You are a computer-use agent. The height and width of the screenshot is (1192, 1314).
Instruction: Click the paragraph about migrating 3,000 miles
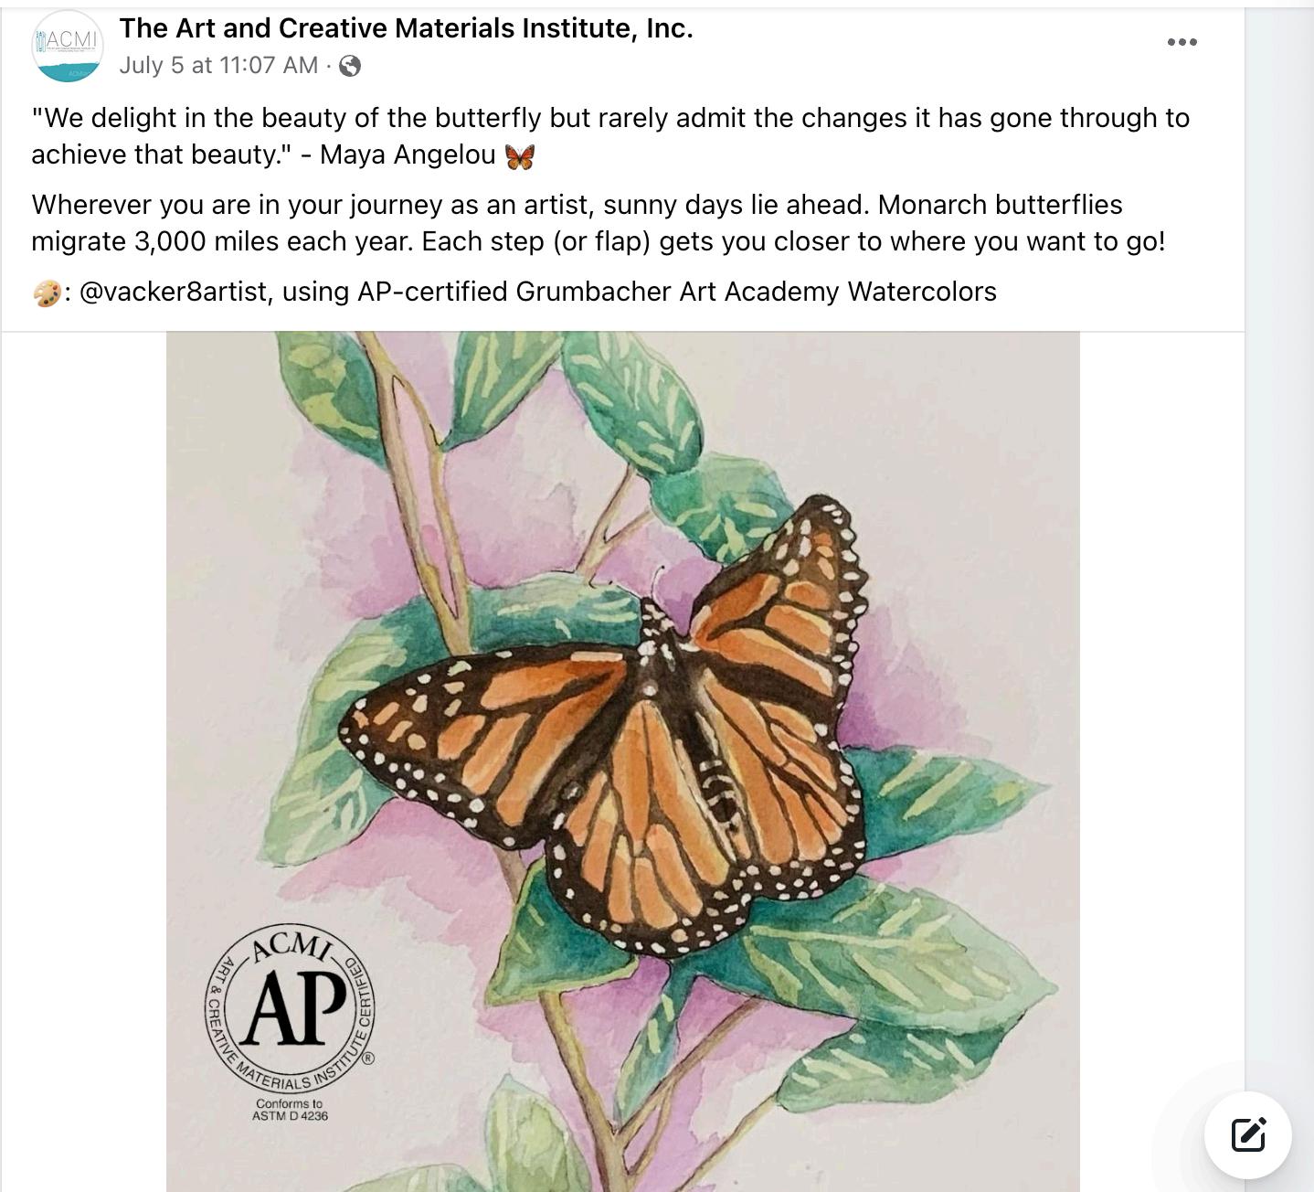point(598,223)
